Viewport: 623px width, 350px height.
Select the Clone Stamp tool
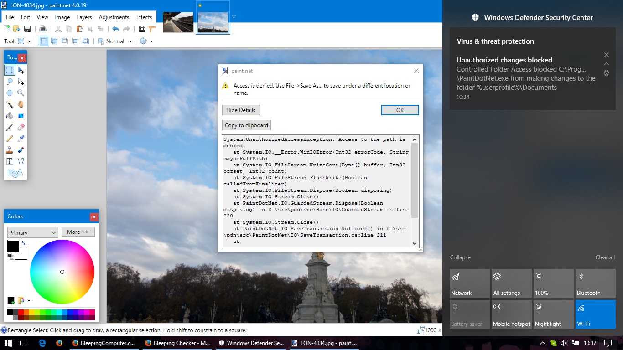coord(10,150)
